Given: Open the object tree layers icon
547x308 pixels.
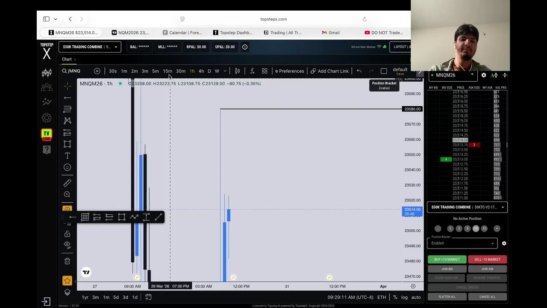Looking at the screenshot, I should point(67,292).
